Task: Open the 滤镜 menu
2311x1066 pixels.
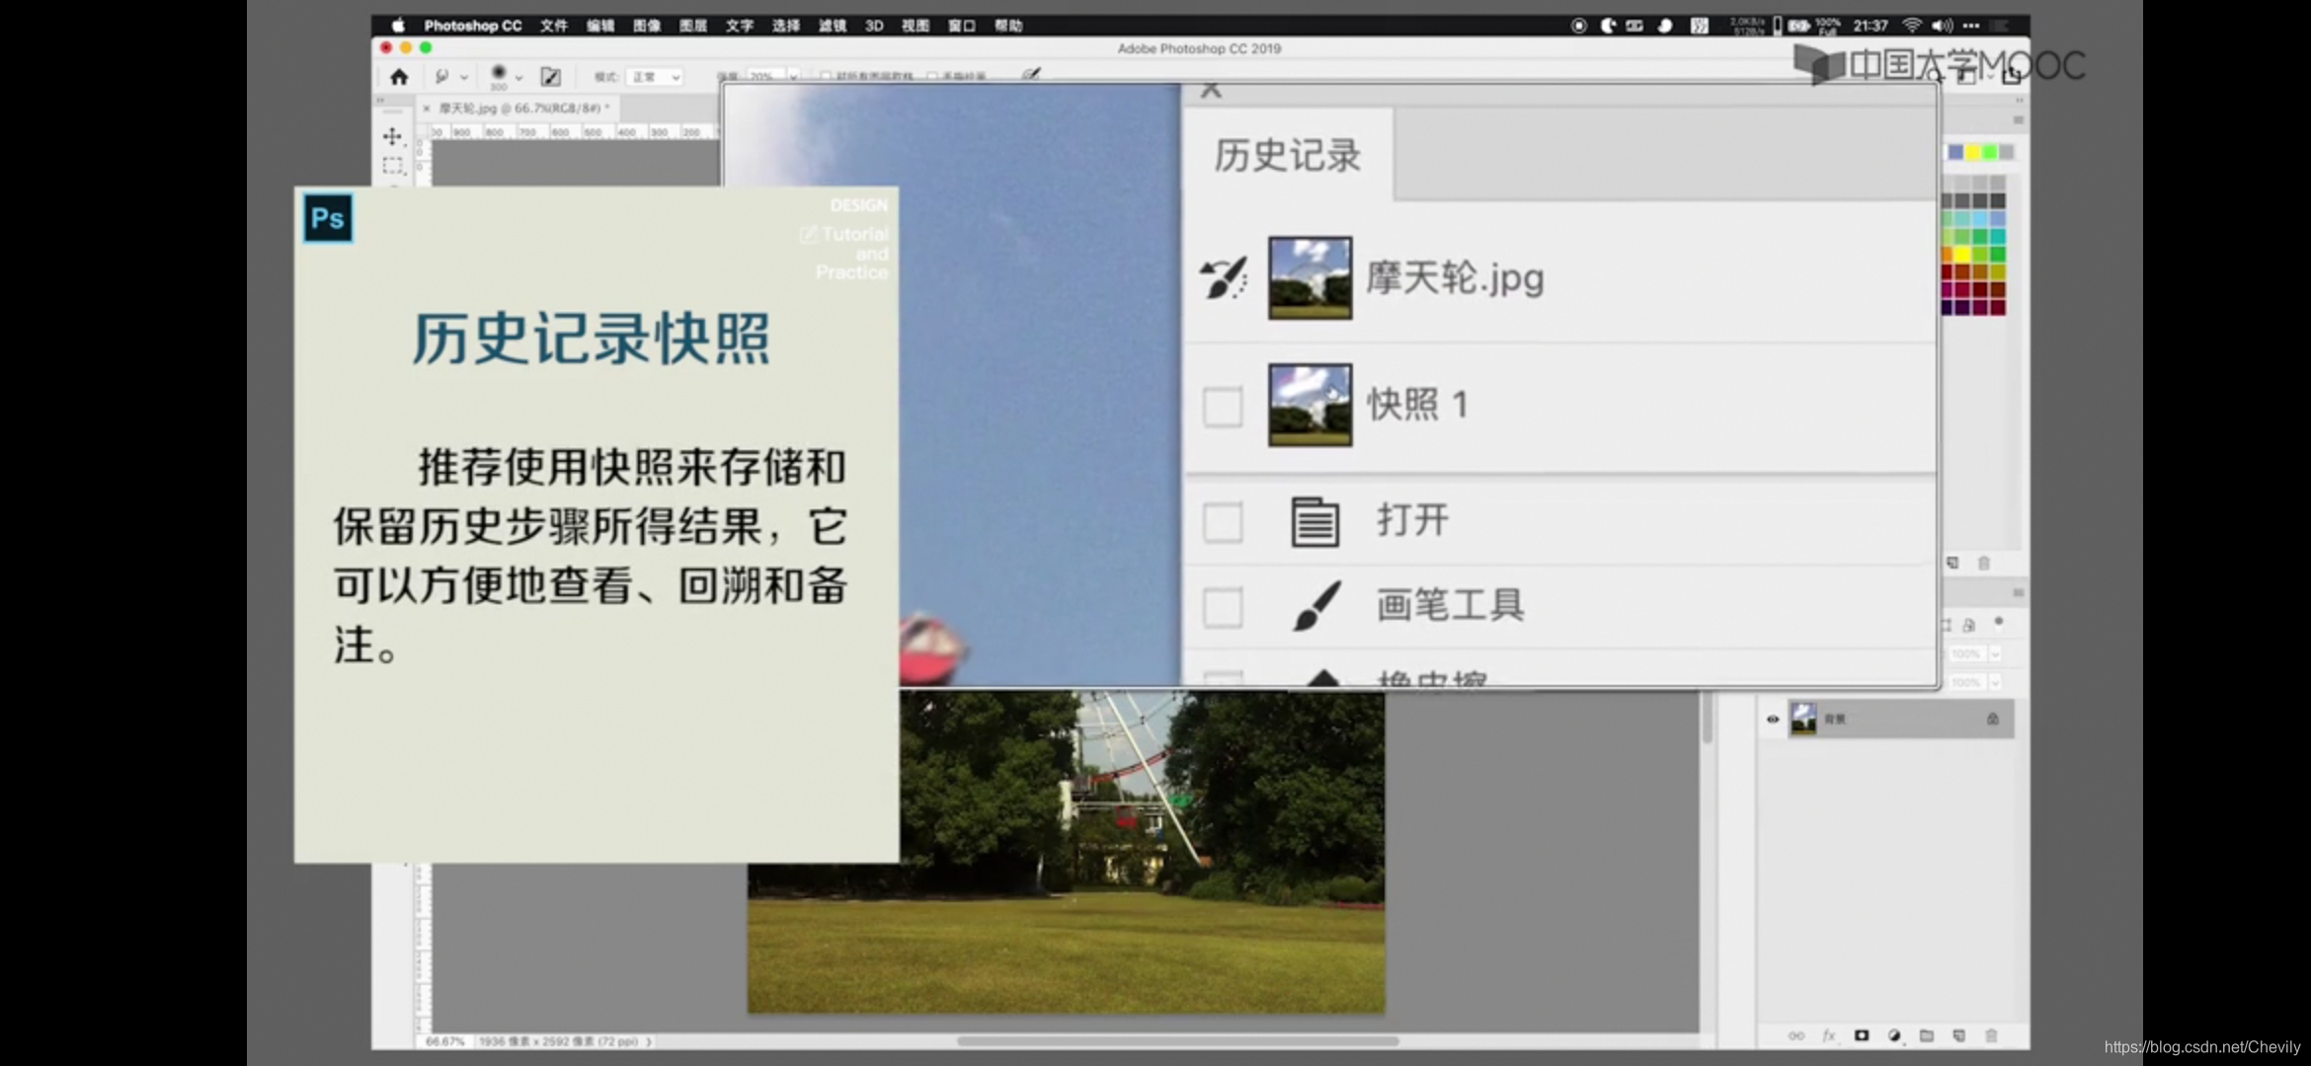Action: click(832, 26)
